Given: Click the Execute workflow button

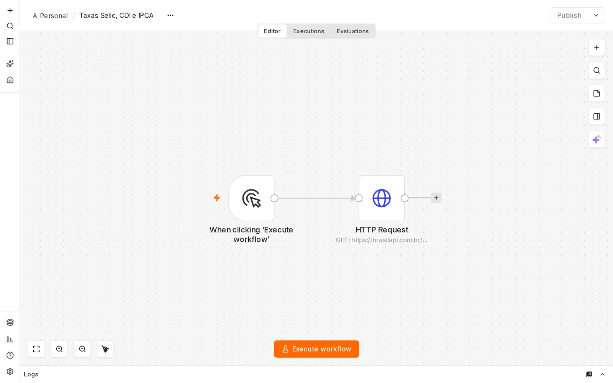Looking at the screenshot, I should [x=316, y=349].
